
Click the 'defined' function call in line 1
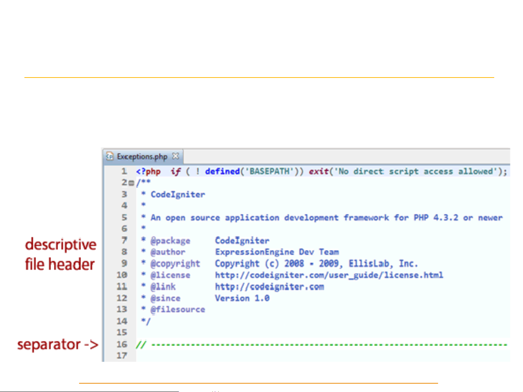click(x=222, y=171)
